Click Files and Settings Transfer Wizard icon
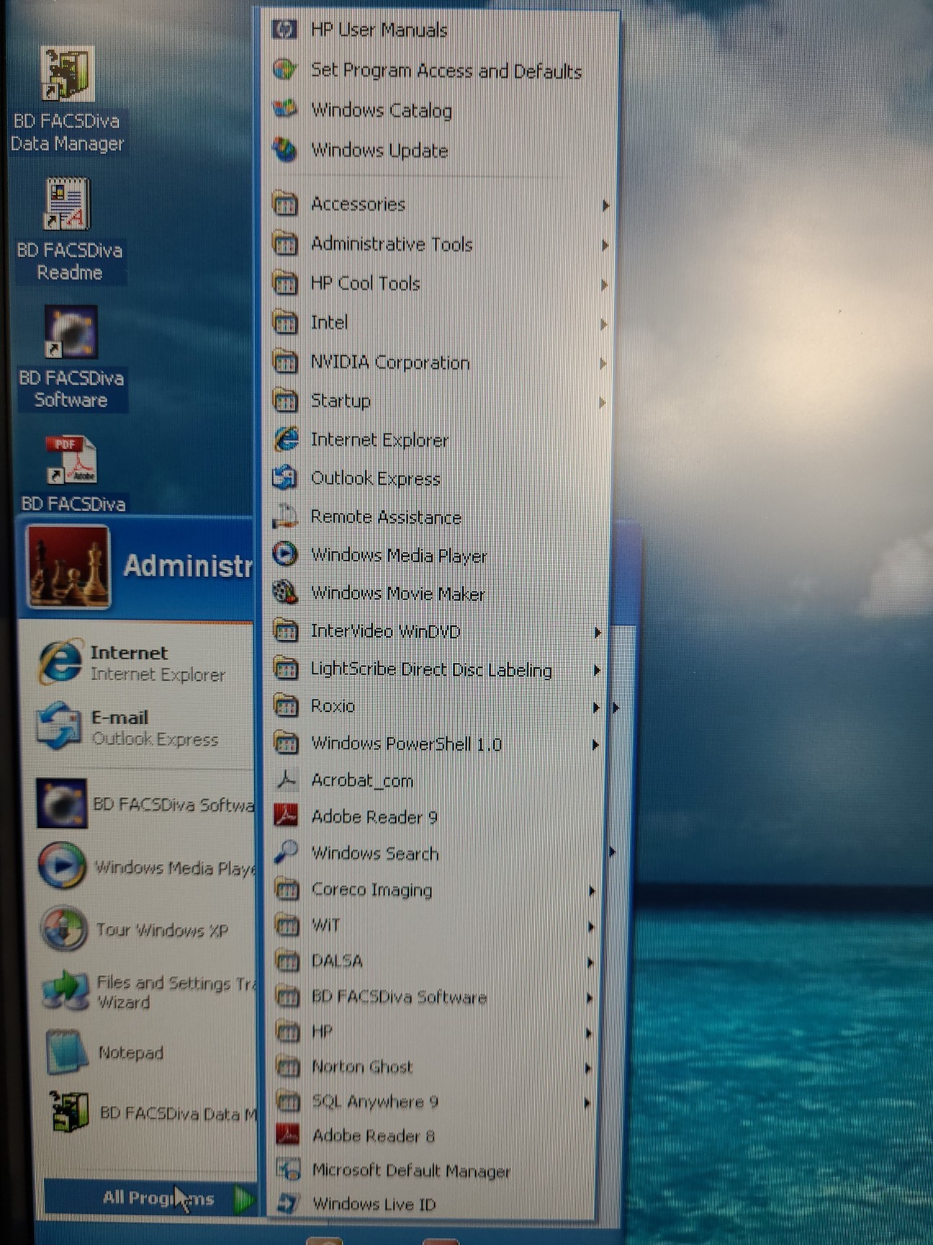 [65, 991]
